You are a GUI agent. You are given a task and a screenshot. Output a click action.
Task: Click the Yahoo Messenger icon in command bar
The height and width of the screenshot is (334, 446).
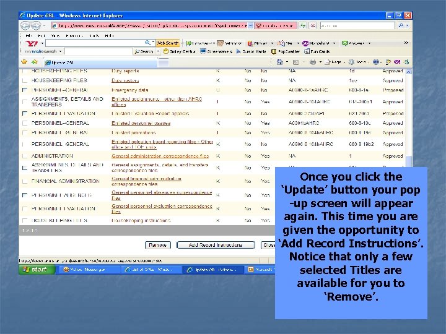click(397, 62)
